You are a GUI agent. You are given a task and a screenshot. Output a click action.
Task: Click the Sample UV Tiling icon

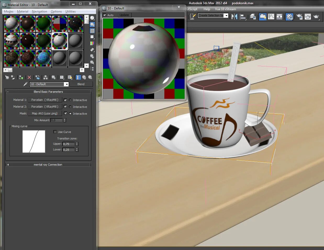(92, 37)
